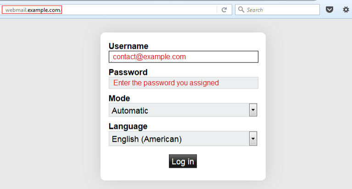Click the webmail.example.com address bar
Viewport: 352px width, 189px height.
pyautogui.click(x=117, y=10)
